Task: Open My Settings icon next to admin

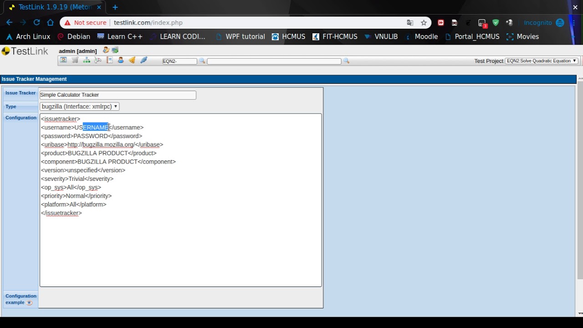Action: coord(106,50)
